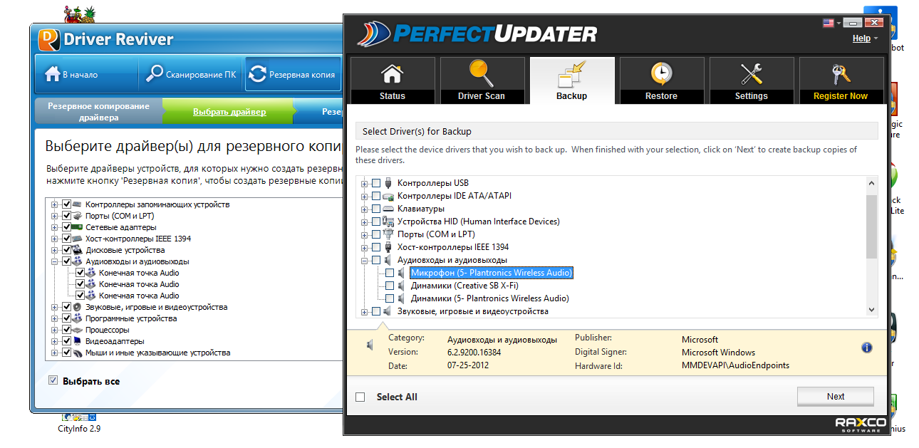Check Клавиатуры checkbox in PerfectUpdater
This screenshot has width=919, height=448.
[376, 209]
